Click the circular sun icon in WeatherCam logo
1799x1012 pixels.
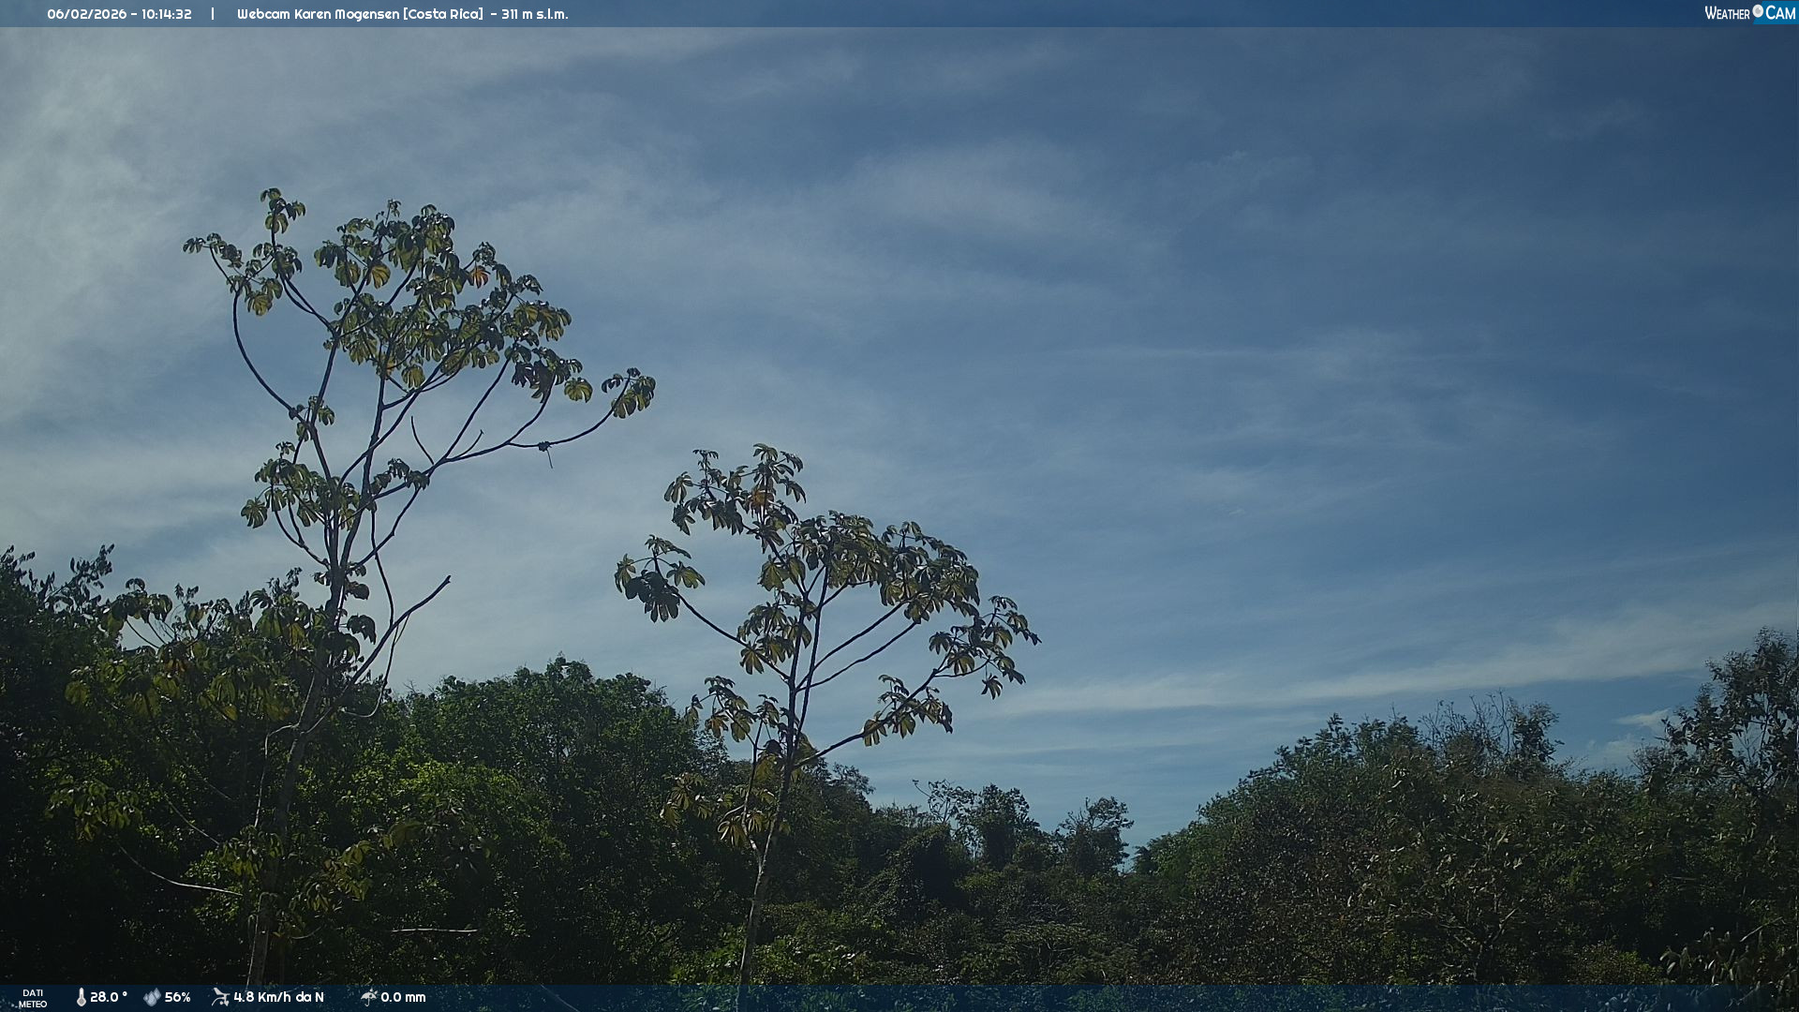click(1758, 11)
